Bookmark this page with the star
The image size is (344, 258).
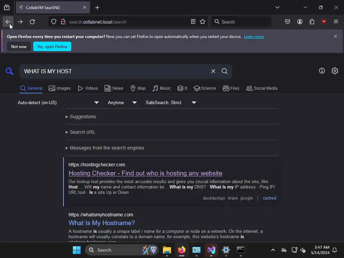pos(203,22)
